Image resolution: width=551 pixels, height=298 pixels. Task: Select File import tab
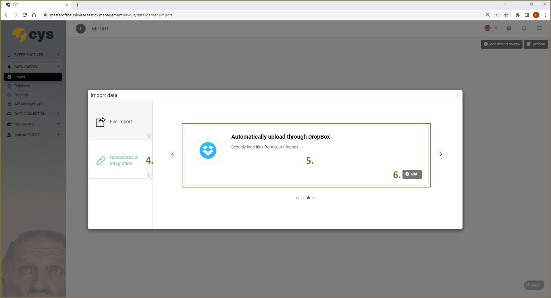pos(120,121)
